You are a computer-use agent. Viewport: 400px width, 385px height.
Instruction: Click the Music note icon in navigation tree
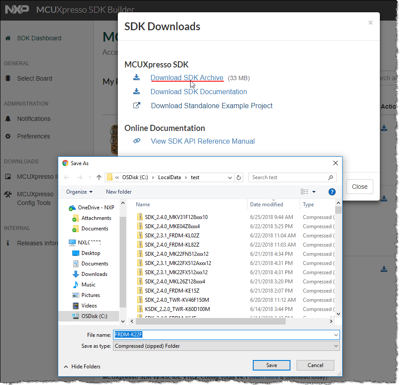(x=76, y=285)
